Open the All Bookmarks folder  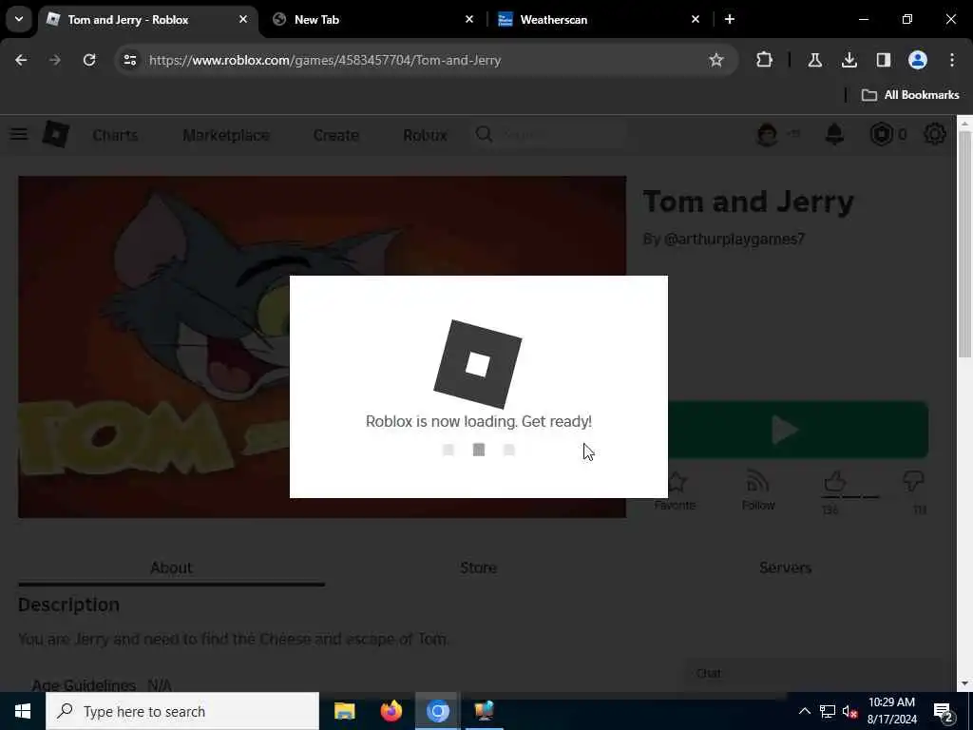click(910, 95)
